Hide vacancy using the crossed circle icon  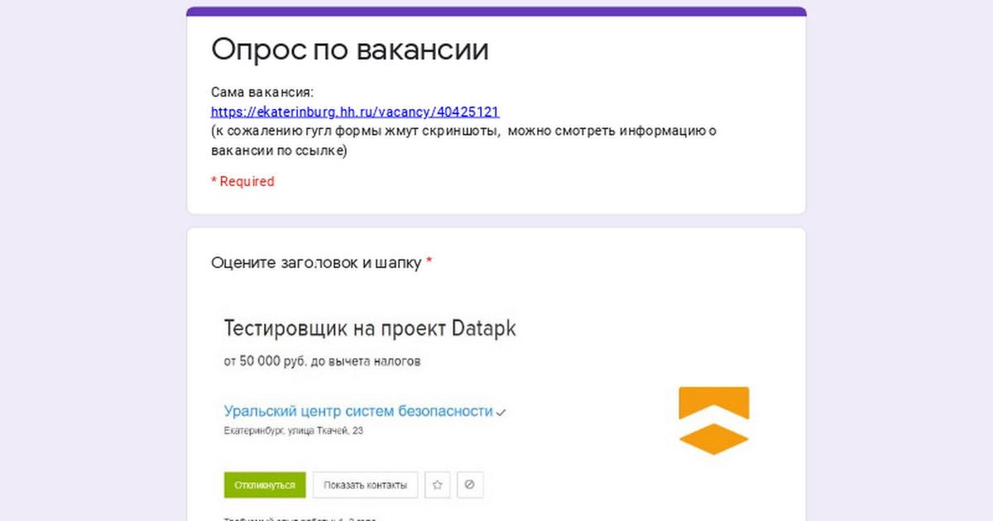(470, 485)
